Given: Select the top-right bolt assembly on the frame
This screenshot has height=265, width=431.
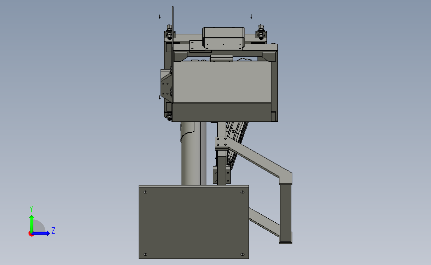Looking at the screenshot, I should pos(261,32).
